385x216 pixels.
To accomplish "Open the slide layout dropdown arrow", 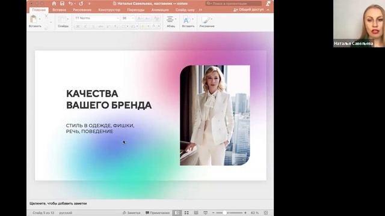I will point(68,19).
